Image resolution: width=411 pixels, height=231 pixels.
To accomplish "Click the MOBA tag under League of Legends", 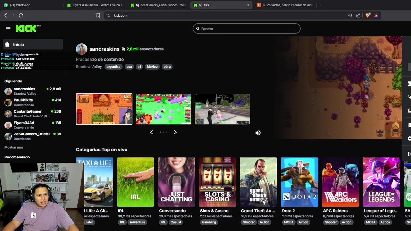I will tap(371, 222).
